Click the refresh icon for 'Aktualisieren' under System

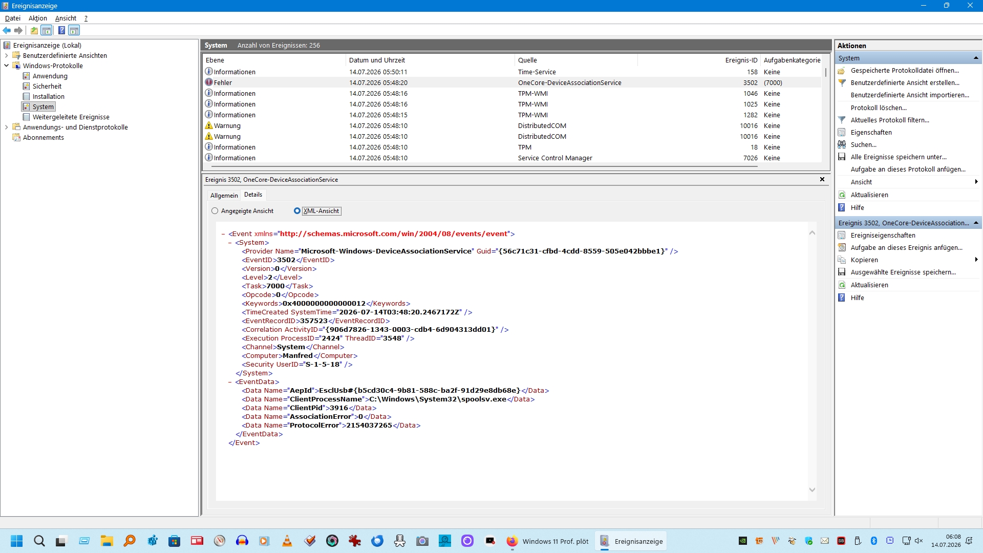point(842,195)
